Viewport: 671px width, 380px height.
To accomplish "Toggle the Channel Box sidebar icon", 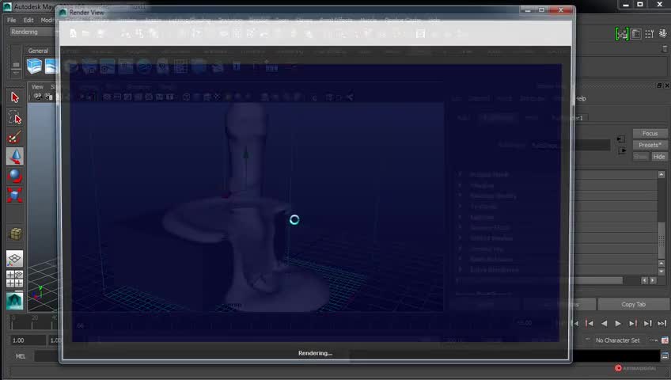I will 663,33.
